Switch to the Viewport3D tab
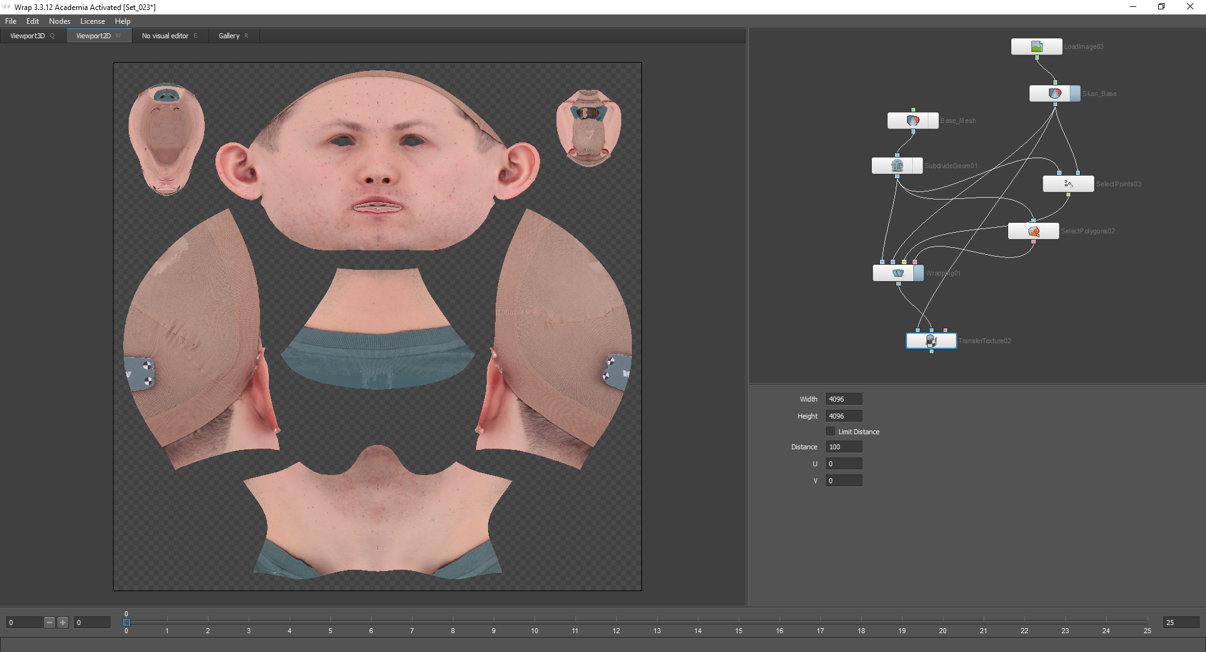The width and height of the screenshot is (1206, 652). tap(33, 36)
